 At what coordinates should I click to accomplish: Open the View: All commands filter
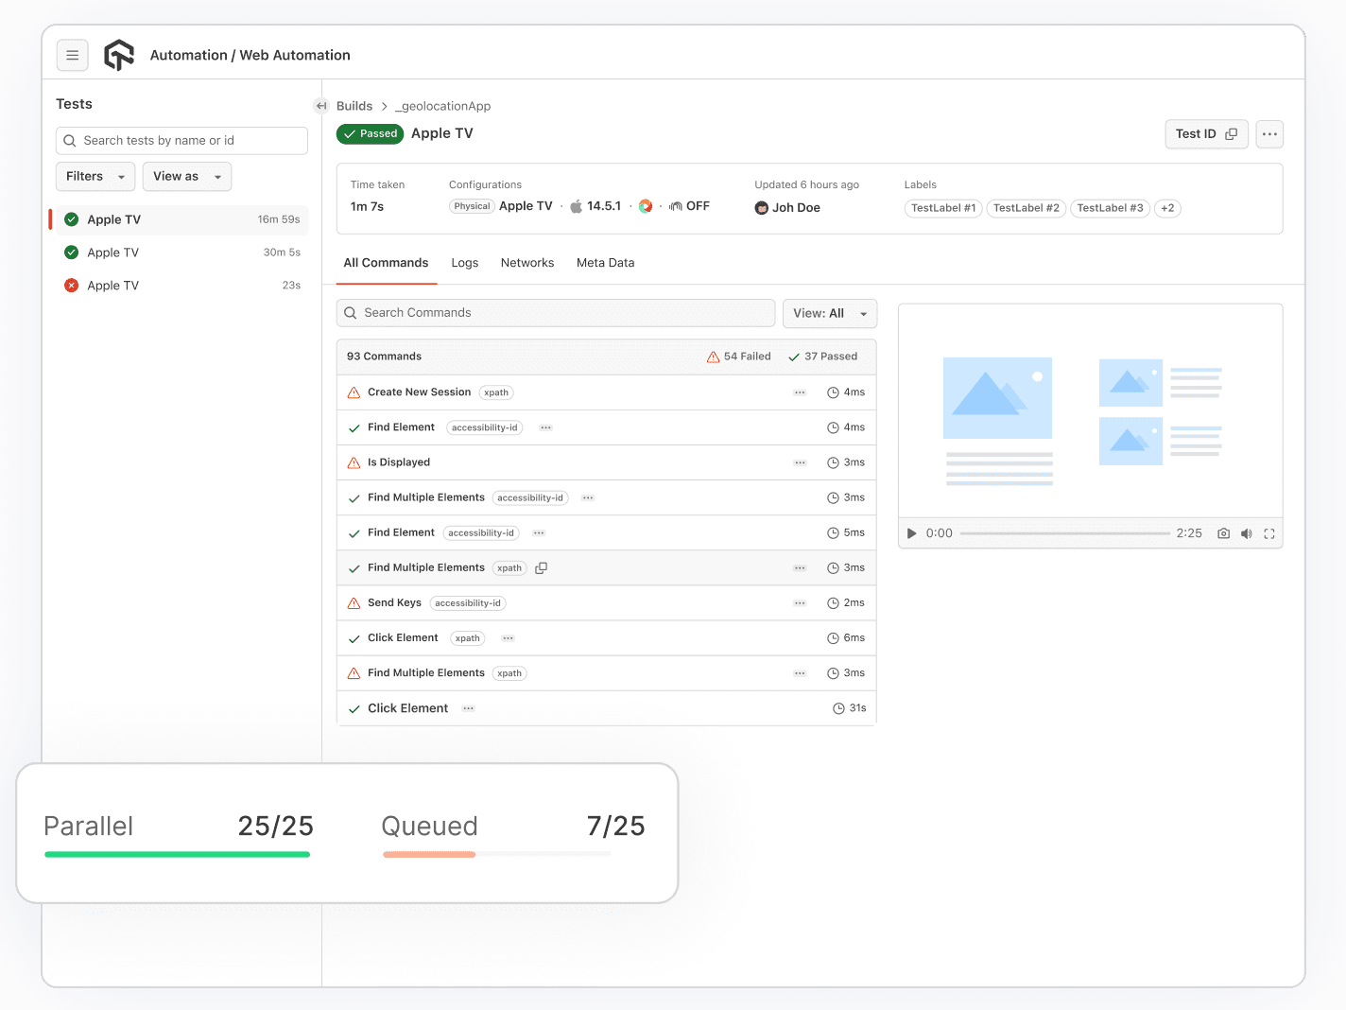click(x=829, y=313)
